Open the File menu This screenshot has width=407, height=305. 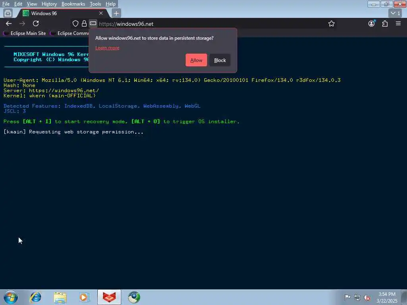pyautogui.click(x=6, y=4)
